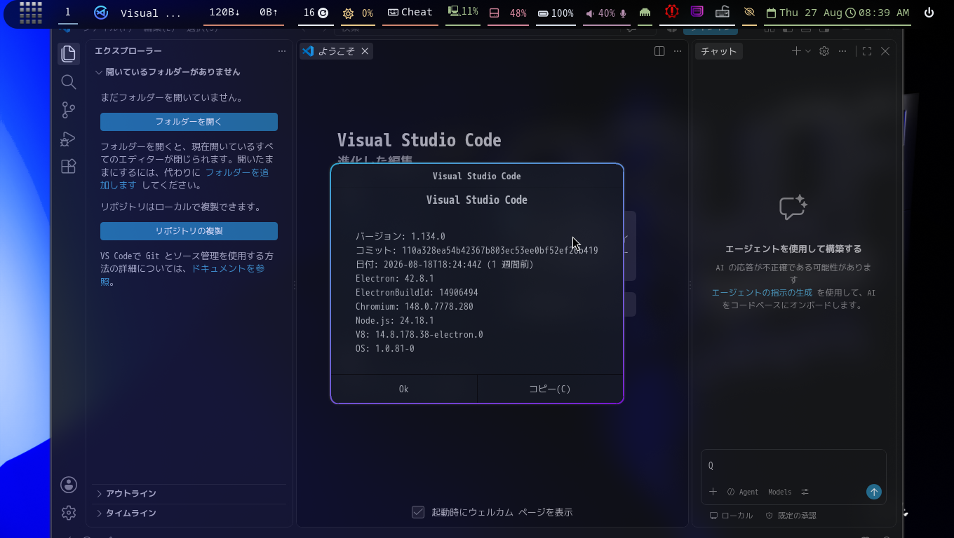
Task: Open the Manage gear in the activity bar
Action: coord(68,513)
